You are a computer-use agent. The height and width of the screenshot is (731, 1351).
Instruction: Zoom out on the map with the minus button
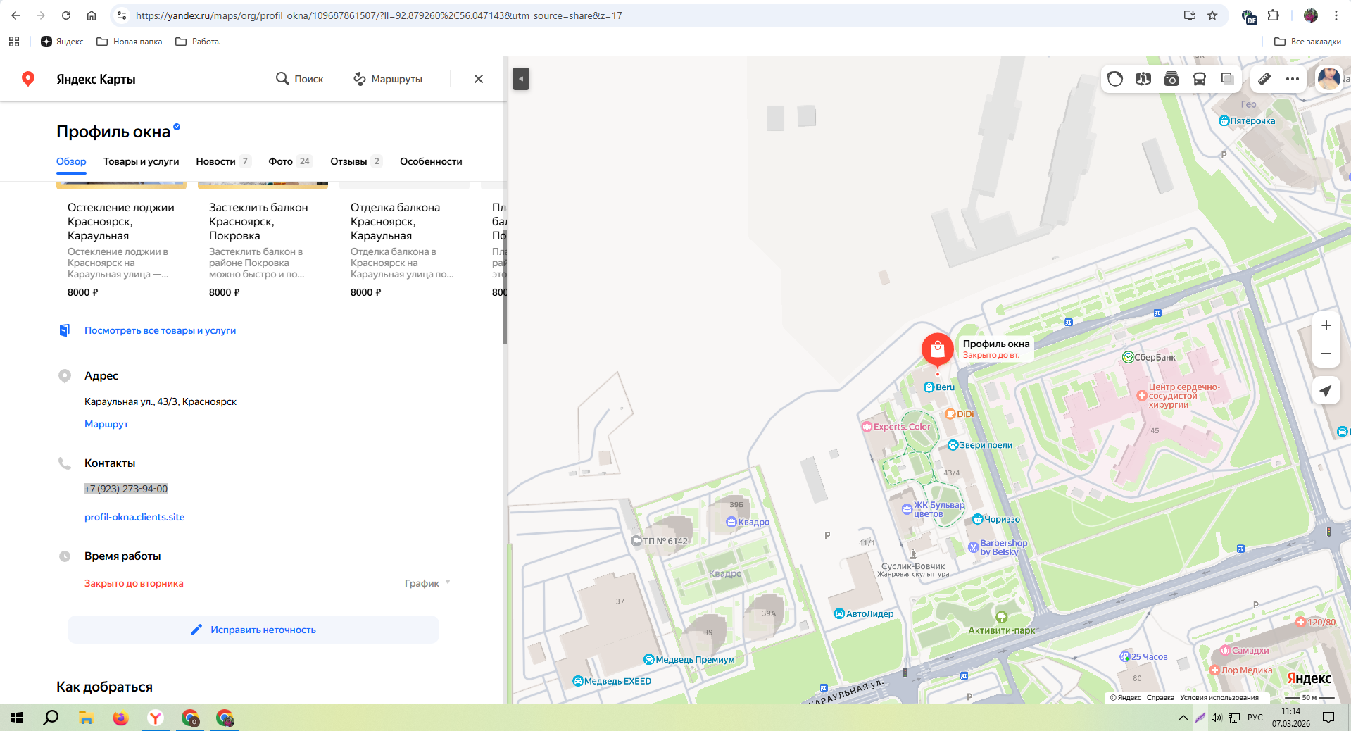click(1326, 354)
